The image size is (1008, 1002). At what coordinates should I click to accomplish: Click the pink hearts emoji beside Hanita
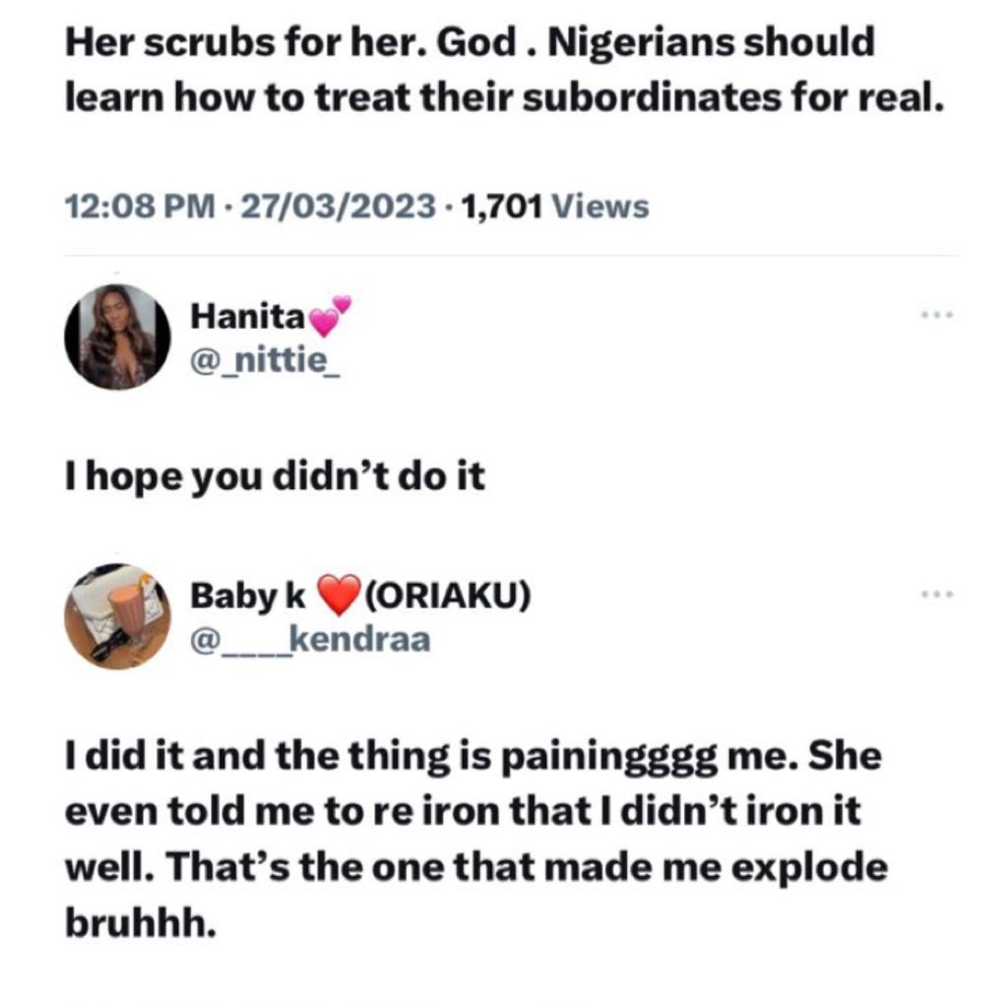[329, 316]
